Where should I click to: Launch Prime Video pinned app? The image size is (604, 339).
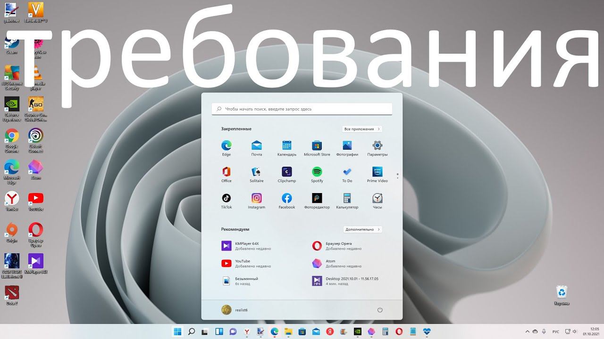[x=377, y=174]
